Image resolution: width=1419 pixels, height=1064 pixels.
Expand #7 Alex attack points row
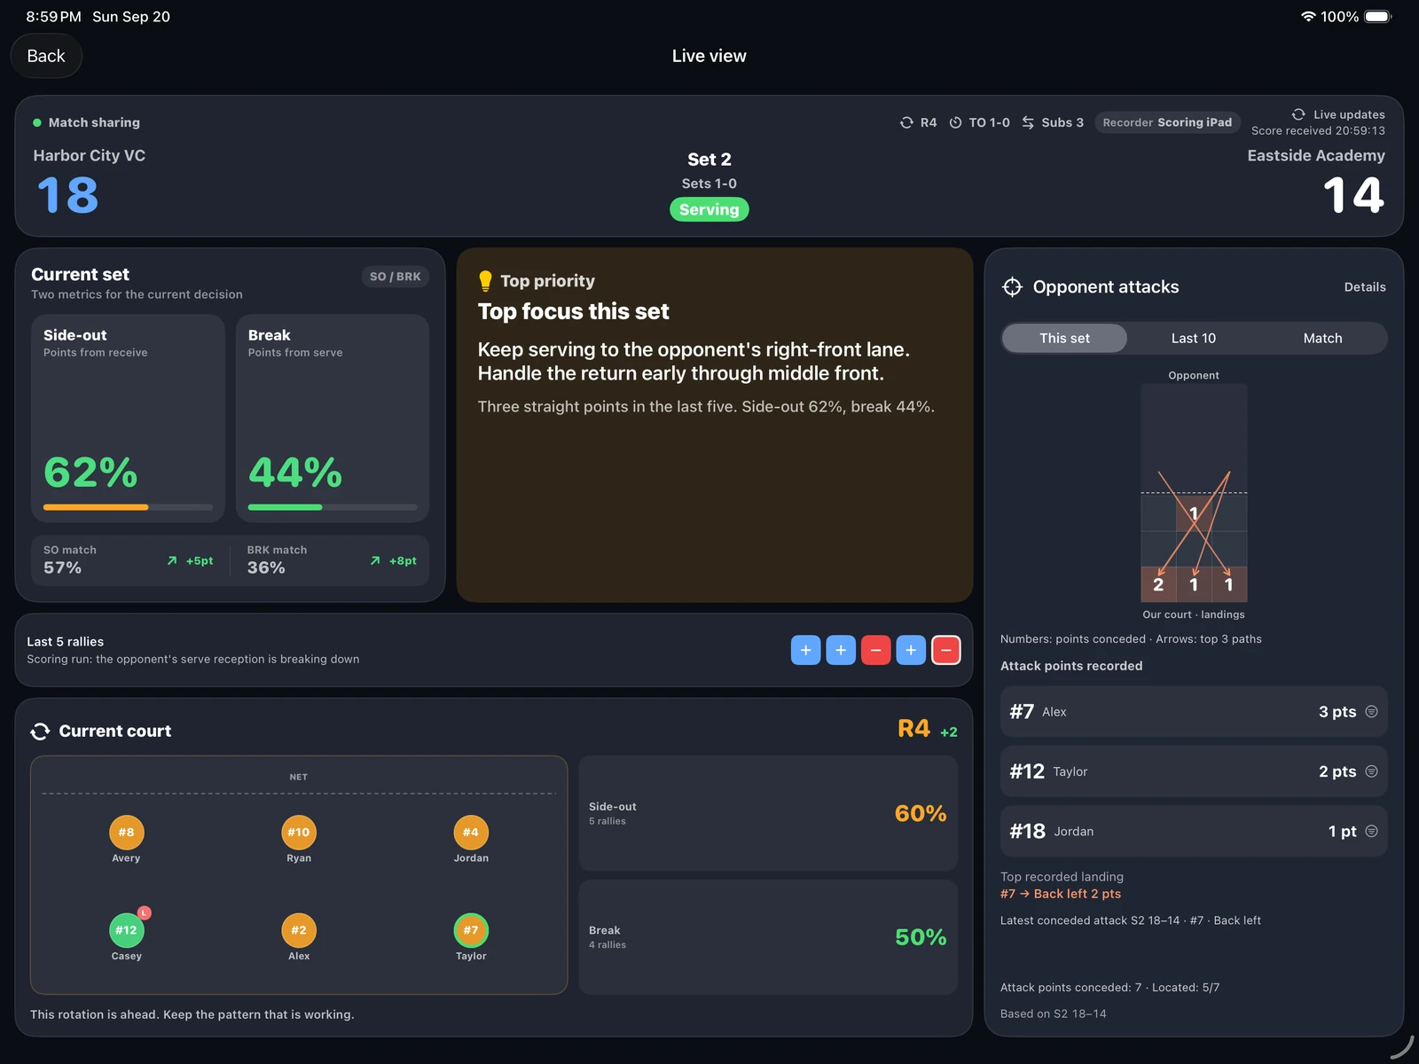pyautogui.click(x=1194, y=712)
